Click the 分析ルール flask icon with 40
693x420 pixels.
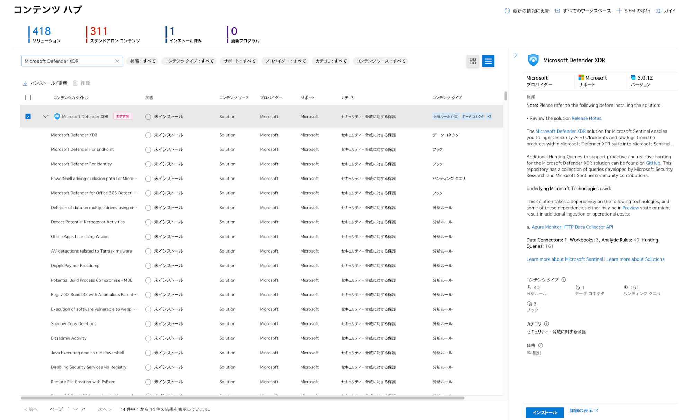pyautogui.click(x=529, y=287)
